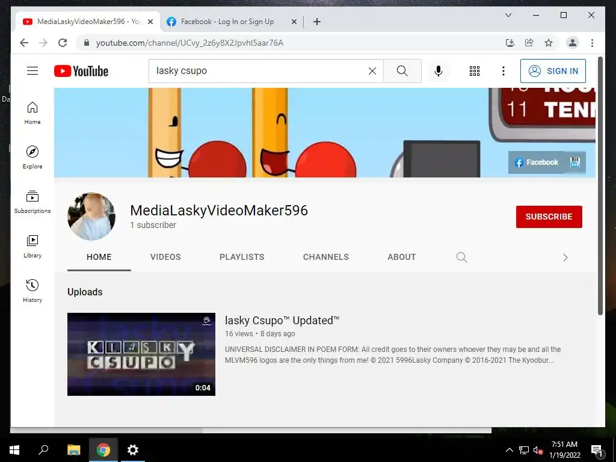Open Chrome profile avatar icon
Viewport: 616px width, 462px height.
[573, 43]
